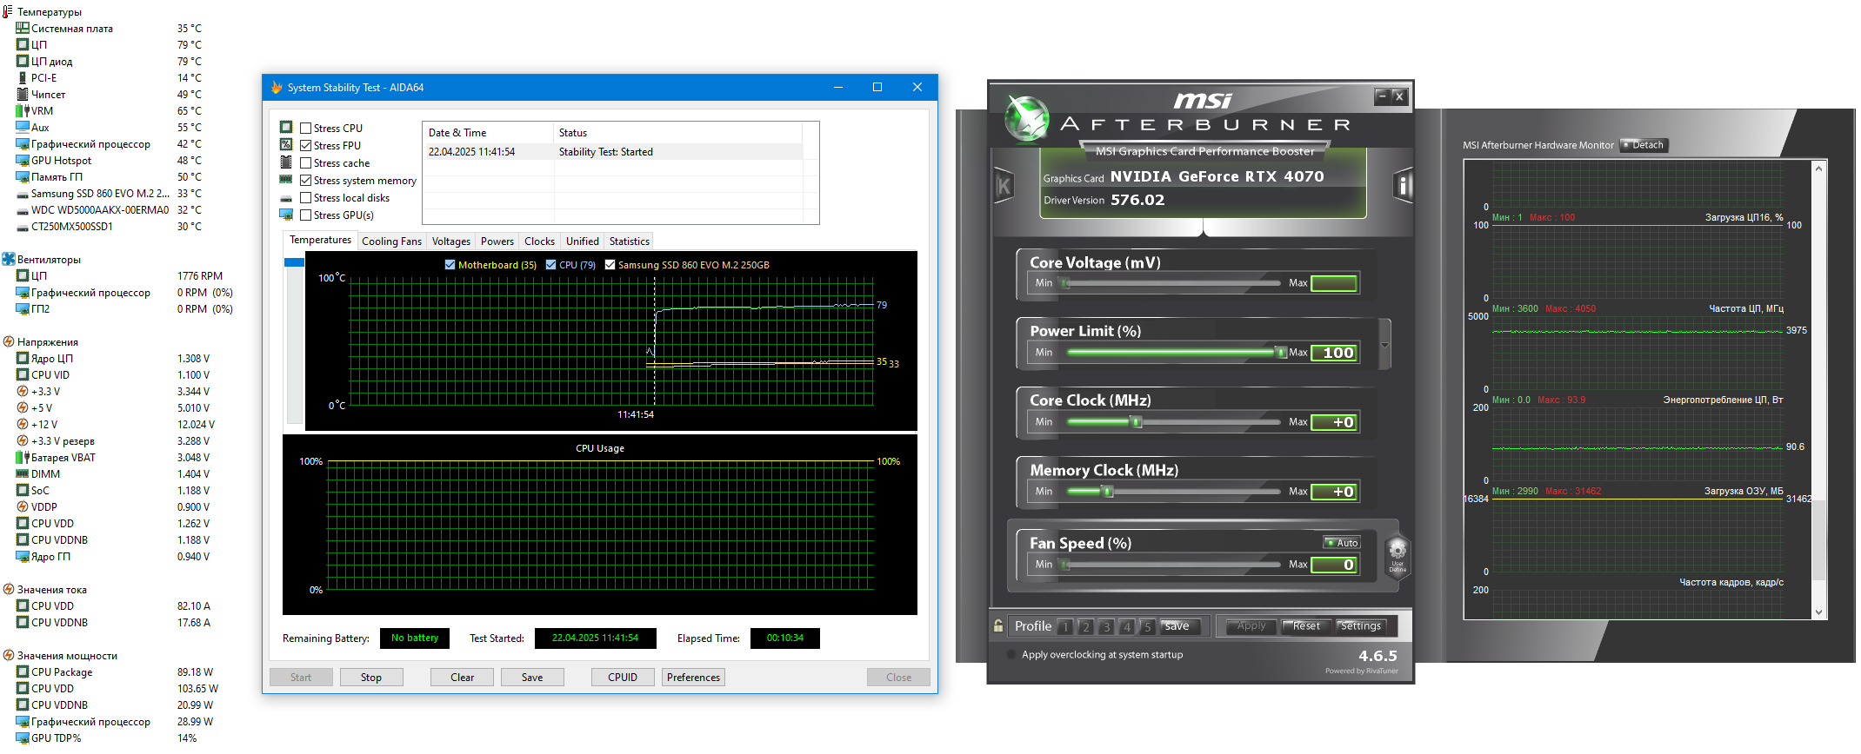Click the AIDA64 flame title icon
The height and width of the screenshot is (754, 1861).
pos(277,88)
